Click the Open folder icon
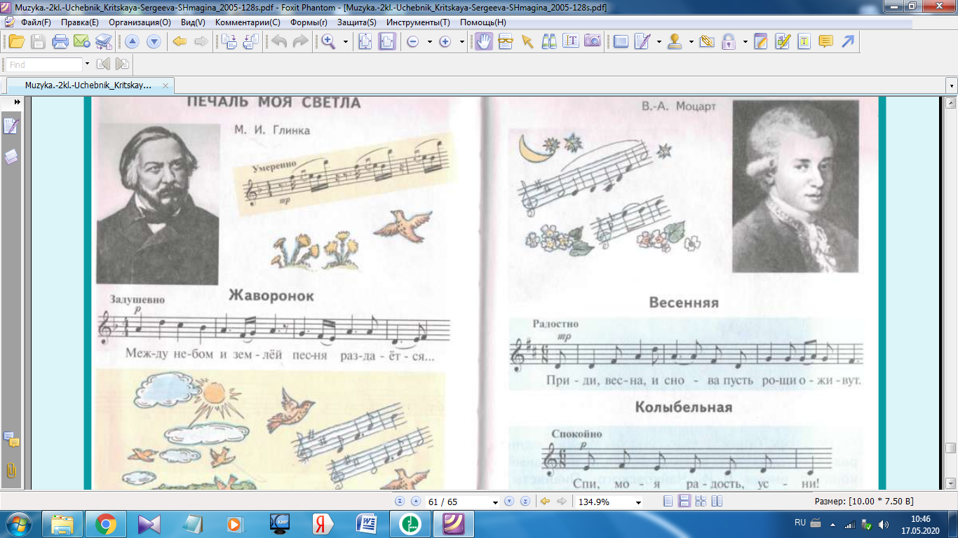 coord(16,41)
